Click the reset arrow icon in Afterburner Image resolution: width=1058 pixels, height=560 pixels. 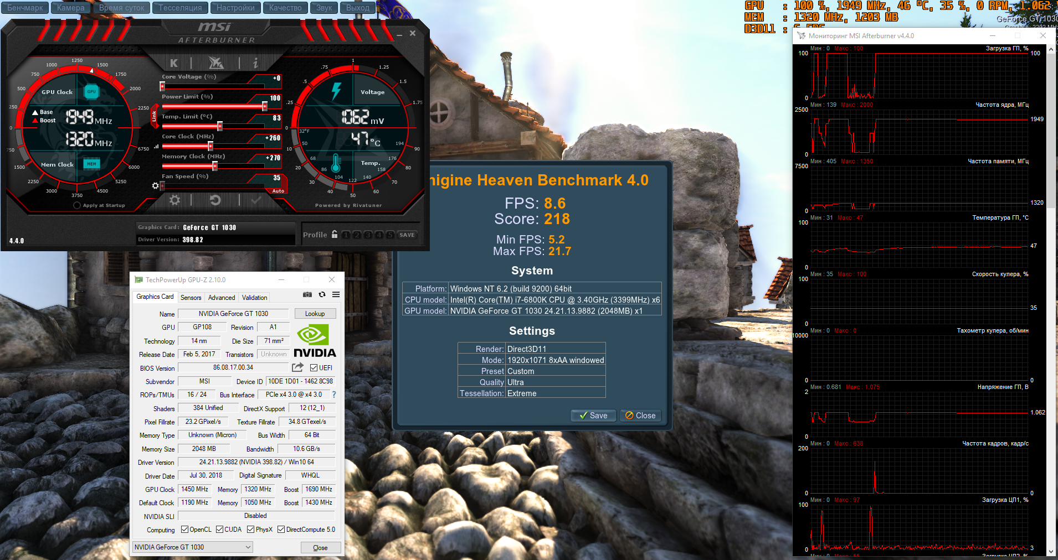[215, 200]
